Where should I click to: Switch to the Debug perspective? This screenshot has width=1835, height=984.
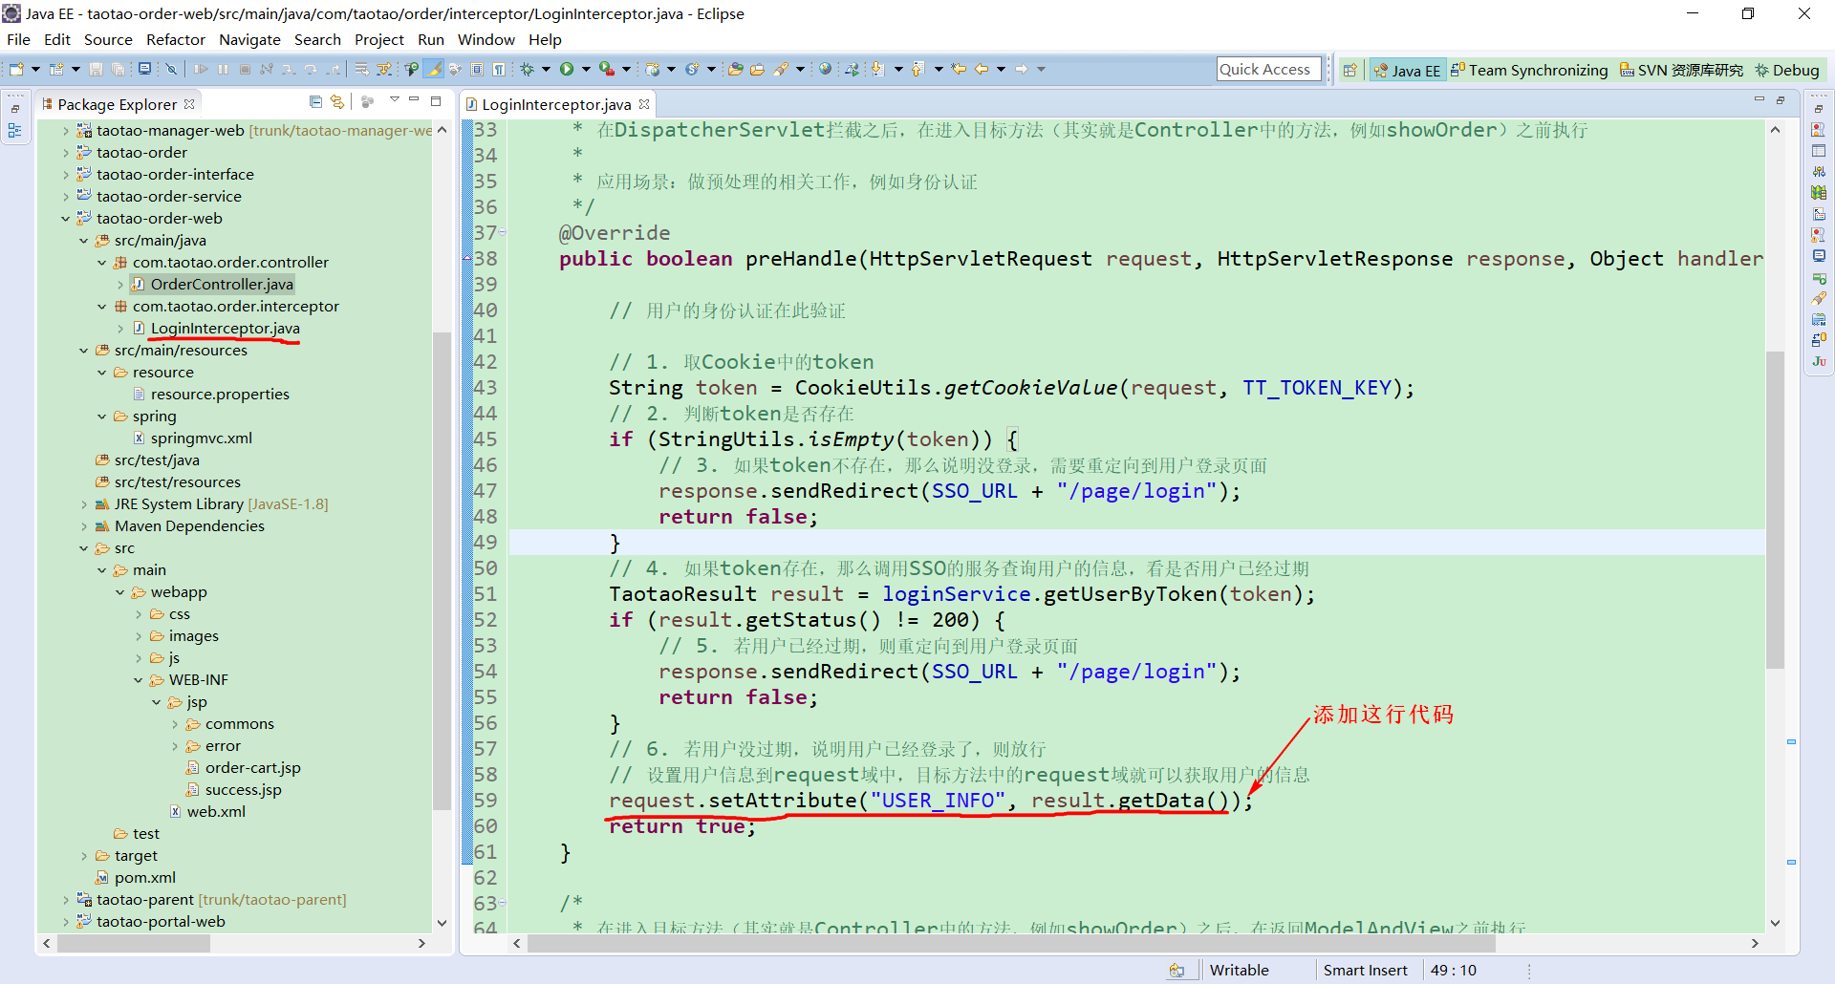(1786, 70)
